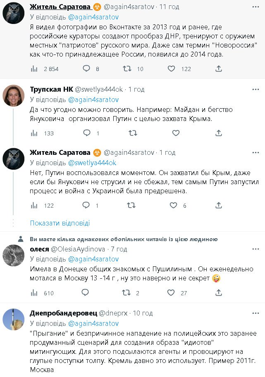Like the Трупская НК tweet
Viewport: 265px width, 377px height.
point(176,133)
